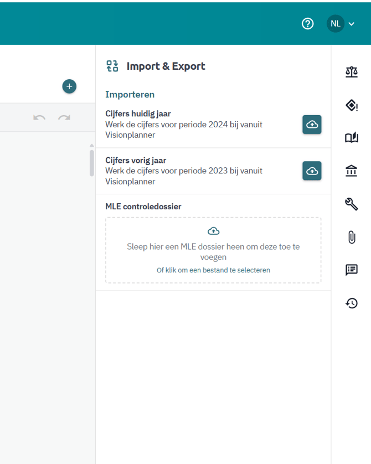This screenshot has height=464, width=371.
Task: Click 'Of klik om een bestand te selecteren'
Action: click(x=213, y=270)
